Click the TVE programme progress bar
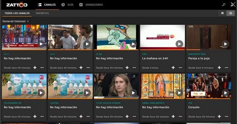The width and height of the screenshot is (237, 124). (x=209, y=98)
